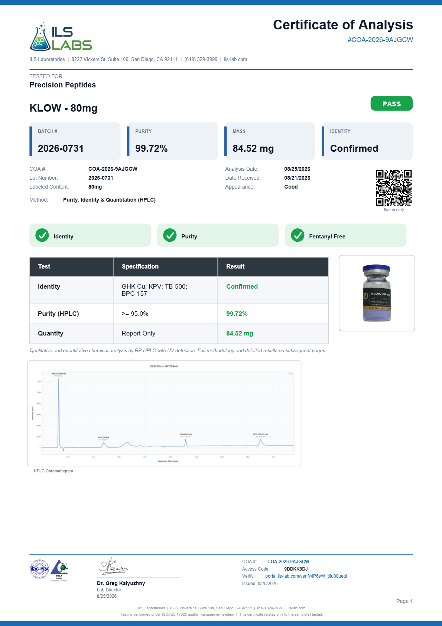Click the Fentanyl Free checkmark icon
This screenshot has height=626, width=442.
pyautogui.click(x=298, y=235)
